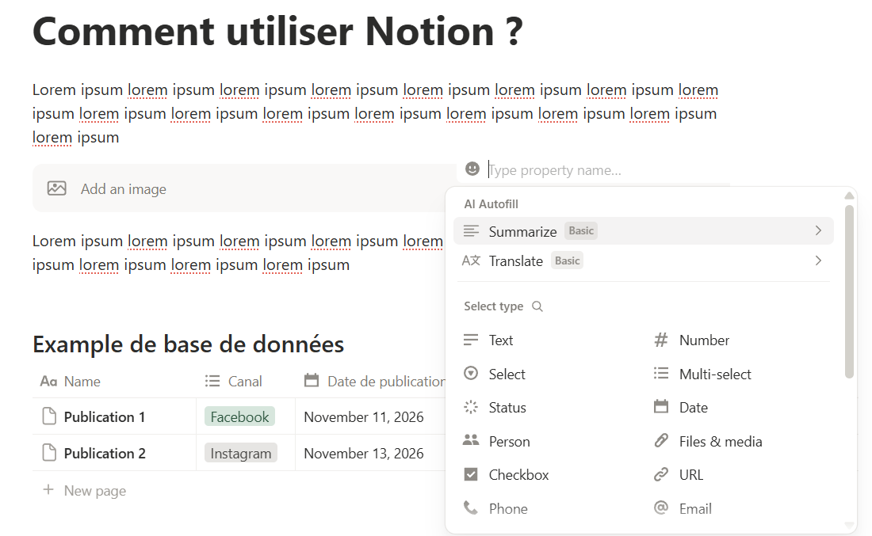Click the Checkbox property type icon

pos(471,474)
